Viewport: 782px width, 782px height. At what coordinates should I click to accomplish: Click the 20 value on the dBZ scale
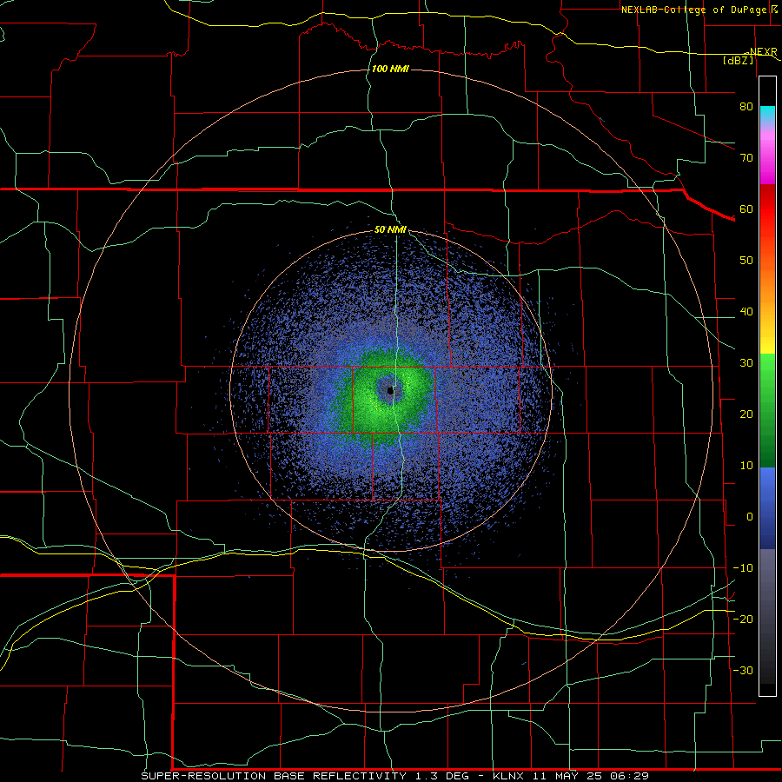[746, 414]
